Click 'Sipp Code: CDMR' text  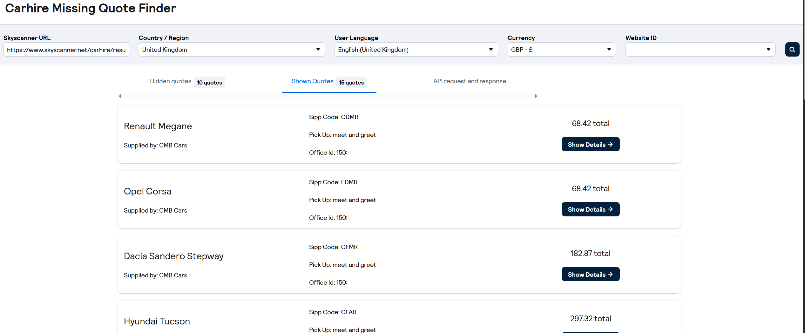[x=334, y=117]
